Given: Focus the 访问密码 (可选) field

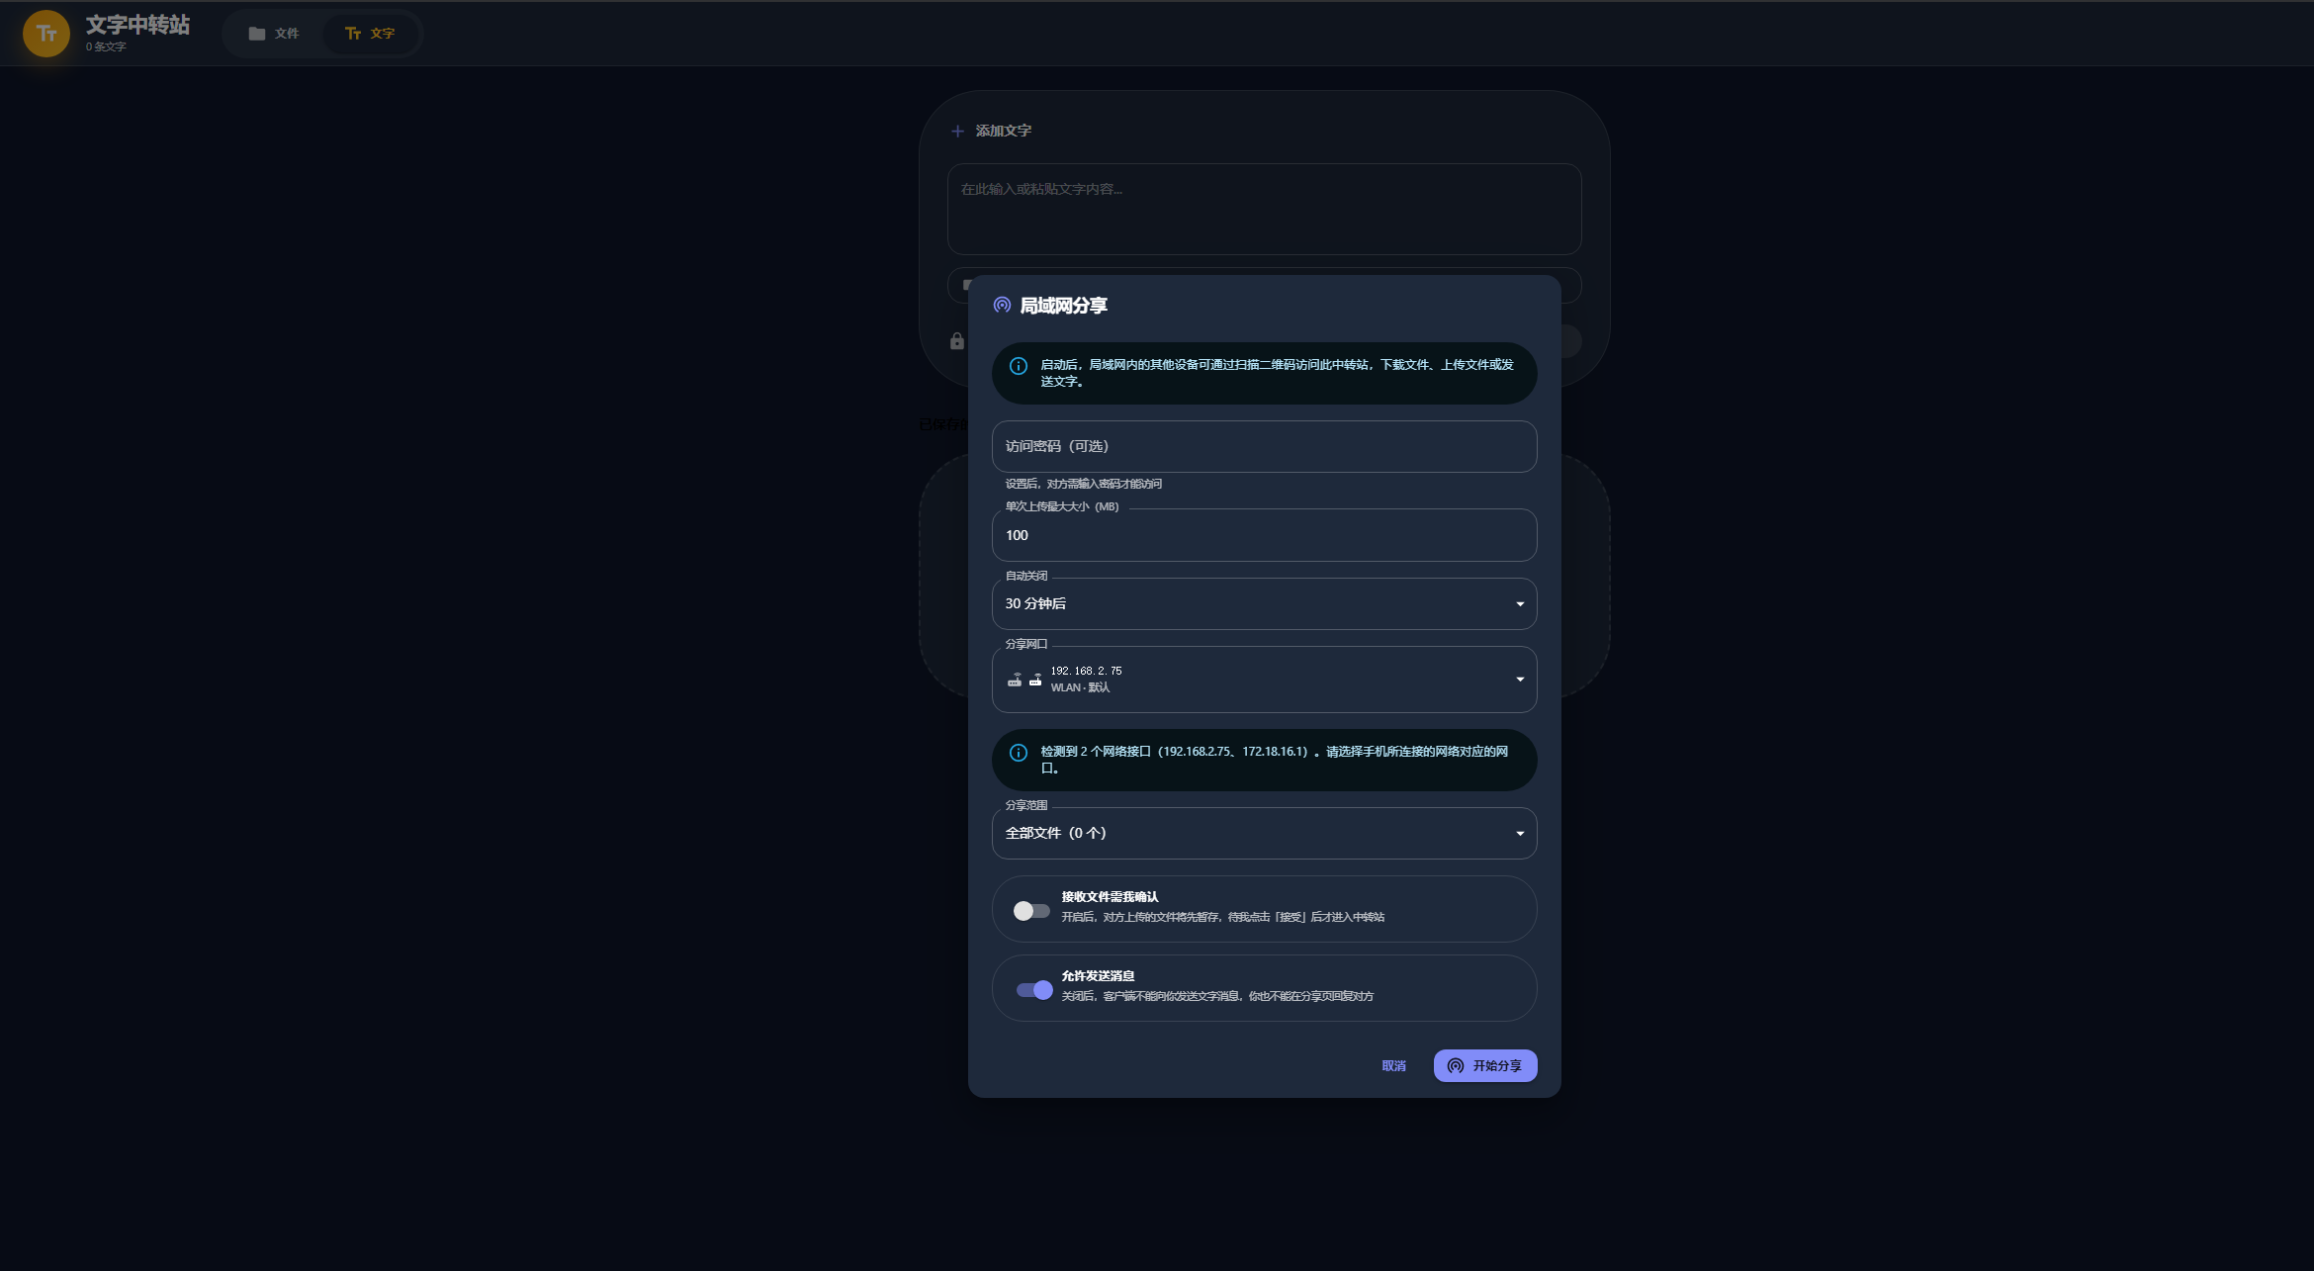Looking at the screenshot, I should point(1264,446).
